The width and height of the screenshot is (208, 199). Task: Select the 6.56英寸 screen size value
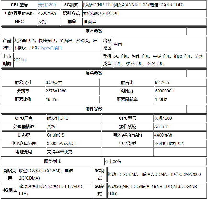54,83
